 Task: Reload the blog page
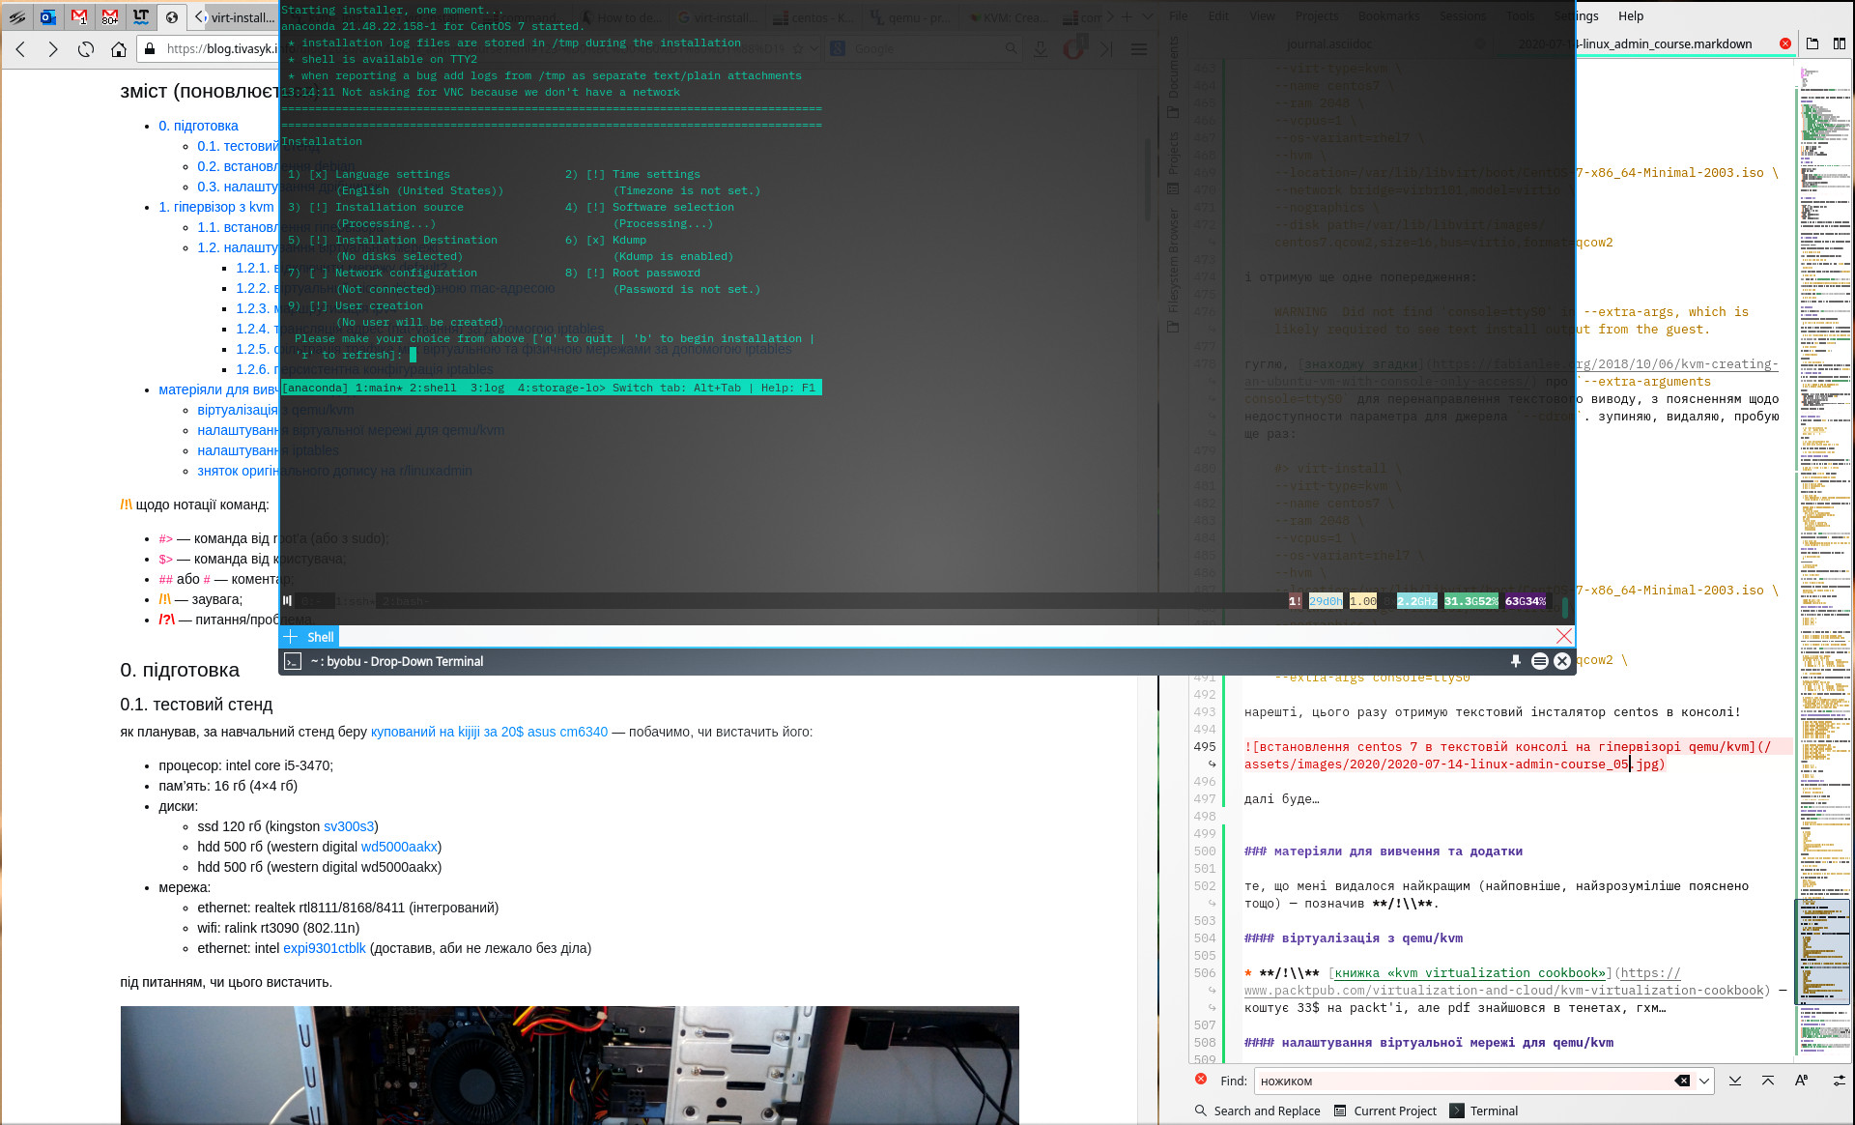(x=86, y=49)
